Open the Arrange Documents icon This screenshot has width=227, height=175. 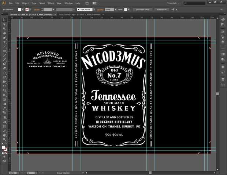[x=95, y=3]
